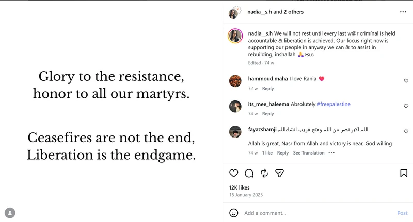The height and width of the screenshot is (222, 413).
Task: Click See Translation on fayazshamji's comment
Action: 309,153
